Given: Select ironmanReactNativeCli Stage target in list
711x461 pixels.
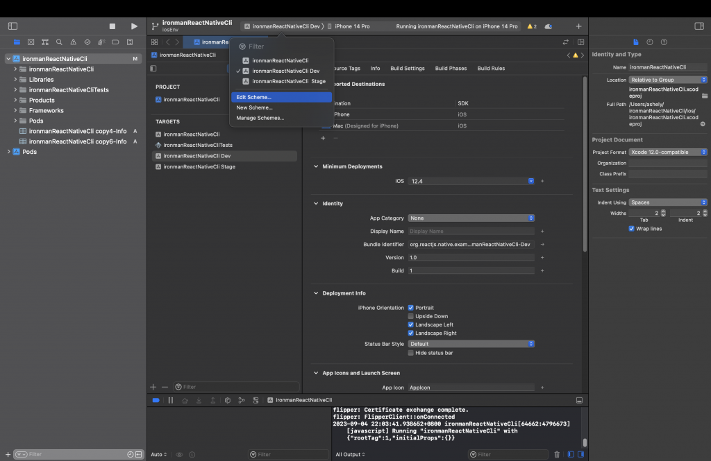Looking at the screenshot, I should [199, 167].
